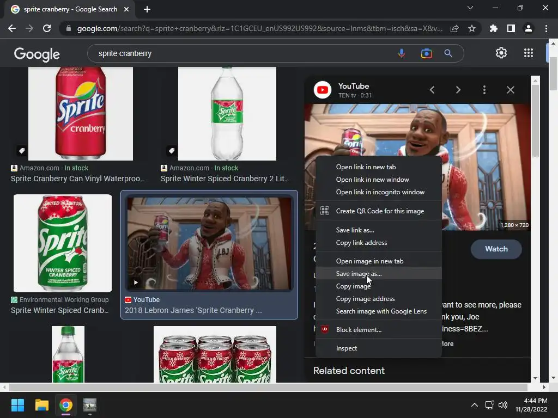Open the tab search chevron
Screen dimensions: 558x418
470,8
